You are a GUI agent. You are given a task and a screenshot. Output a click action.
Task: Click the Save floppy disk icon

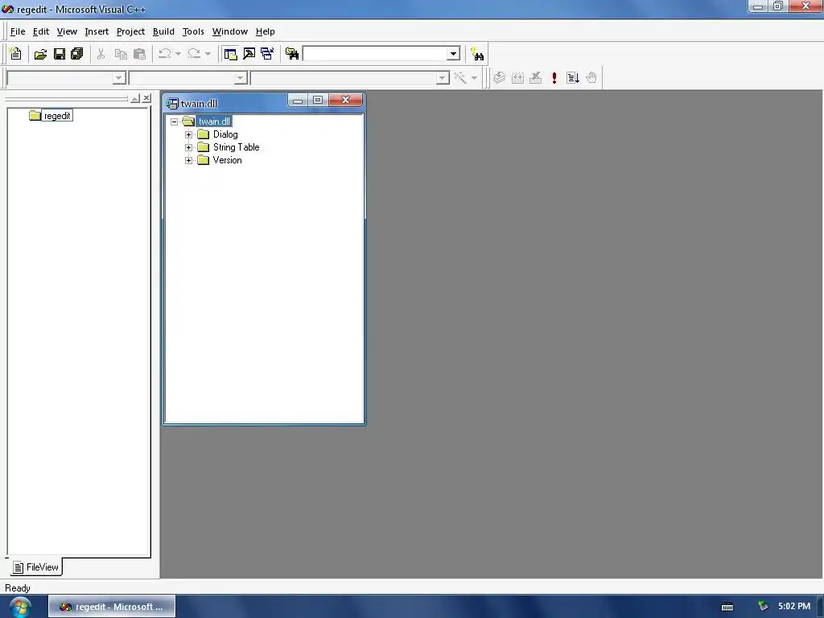[x=60, y=54]
